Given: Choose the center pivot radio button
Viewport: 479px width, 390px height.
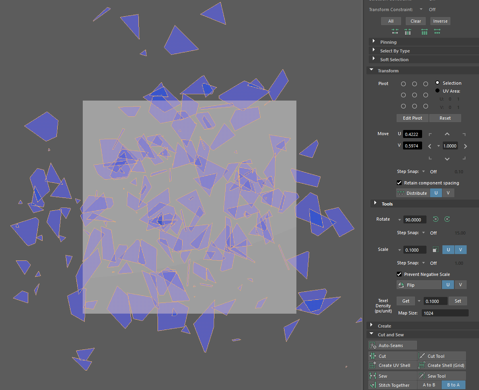Looking at the screenshot, I should [415, 95].
